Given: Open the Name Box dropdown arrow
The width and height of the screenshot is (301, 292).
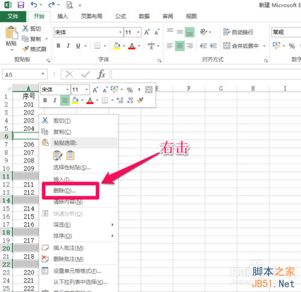Looking at the screenshot, I should click(x=43, y=74).
